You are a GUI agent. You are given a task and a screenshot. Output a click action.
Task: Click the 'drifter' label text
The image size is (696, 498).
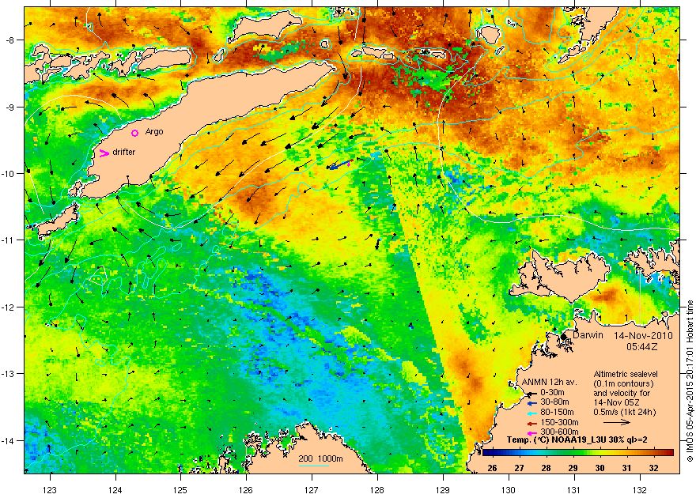click(124, 152)
